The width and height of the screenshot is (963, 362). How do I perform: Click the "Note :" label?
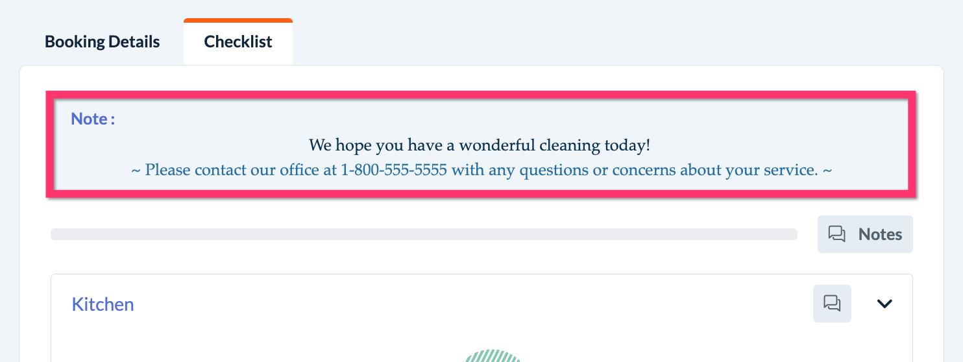93,119
